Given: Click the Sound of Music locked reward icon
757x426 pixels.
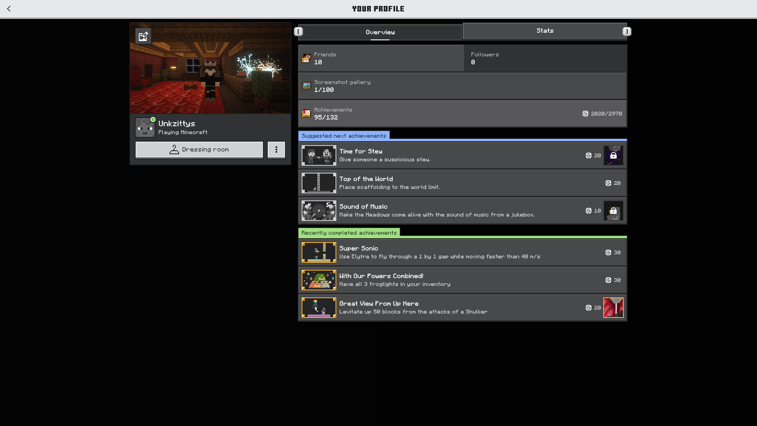Looking at the screenshot, I should [x=613, y=211].
